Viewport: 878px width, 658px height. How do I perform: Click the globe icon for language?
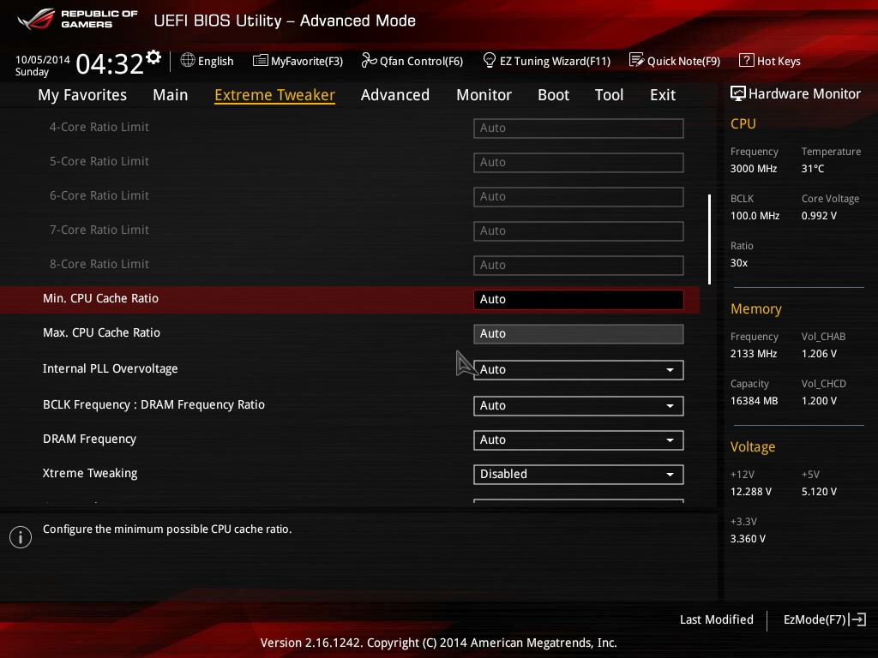(x=188, y=60)
